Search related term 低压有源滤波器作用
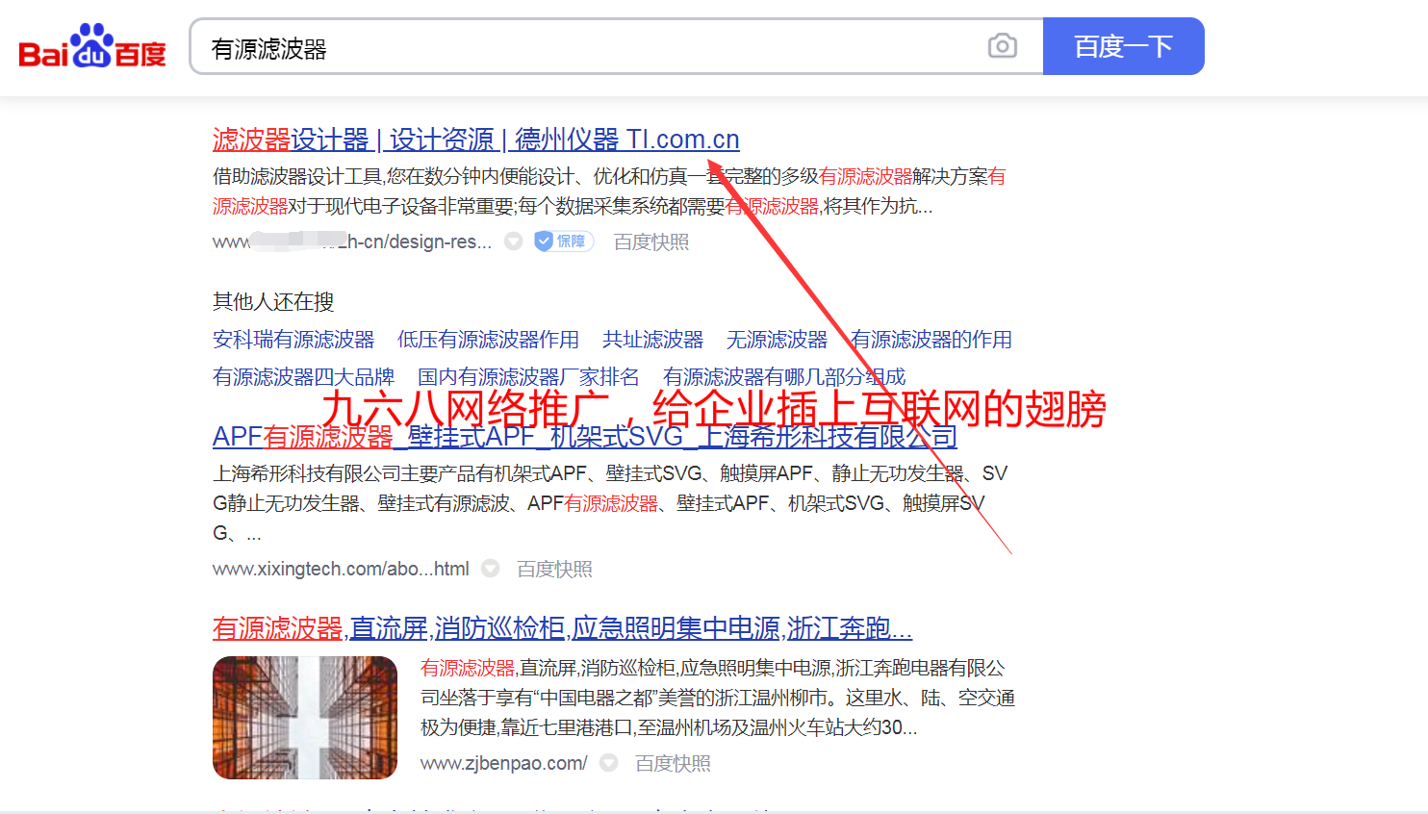The width and height of the screenshot is (1428, 814). 488,340
